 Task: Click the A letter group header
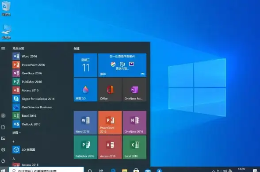tap(14, 159)
